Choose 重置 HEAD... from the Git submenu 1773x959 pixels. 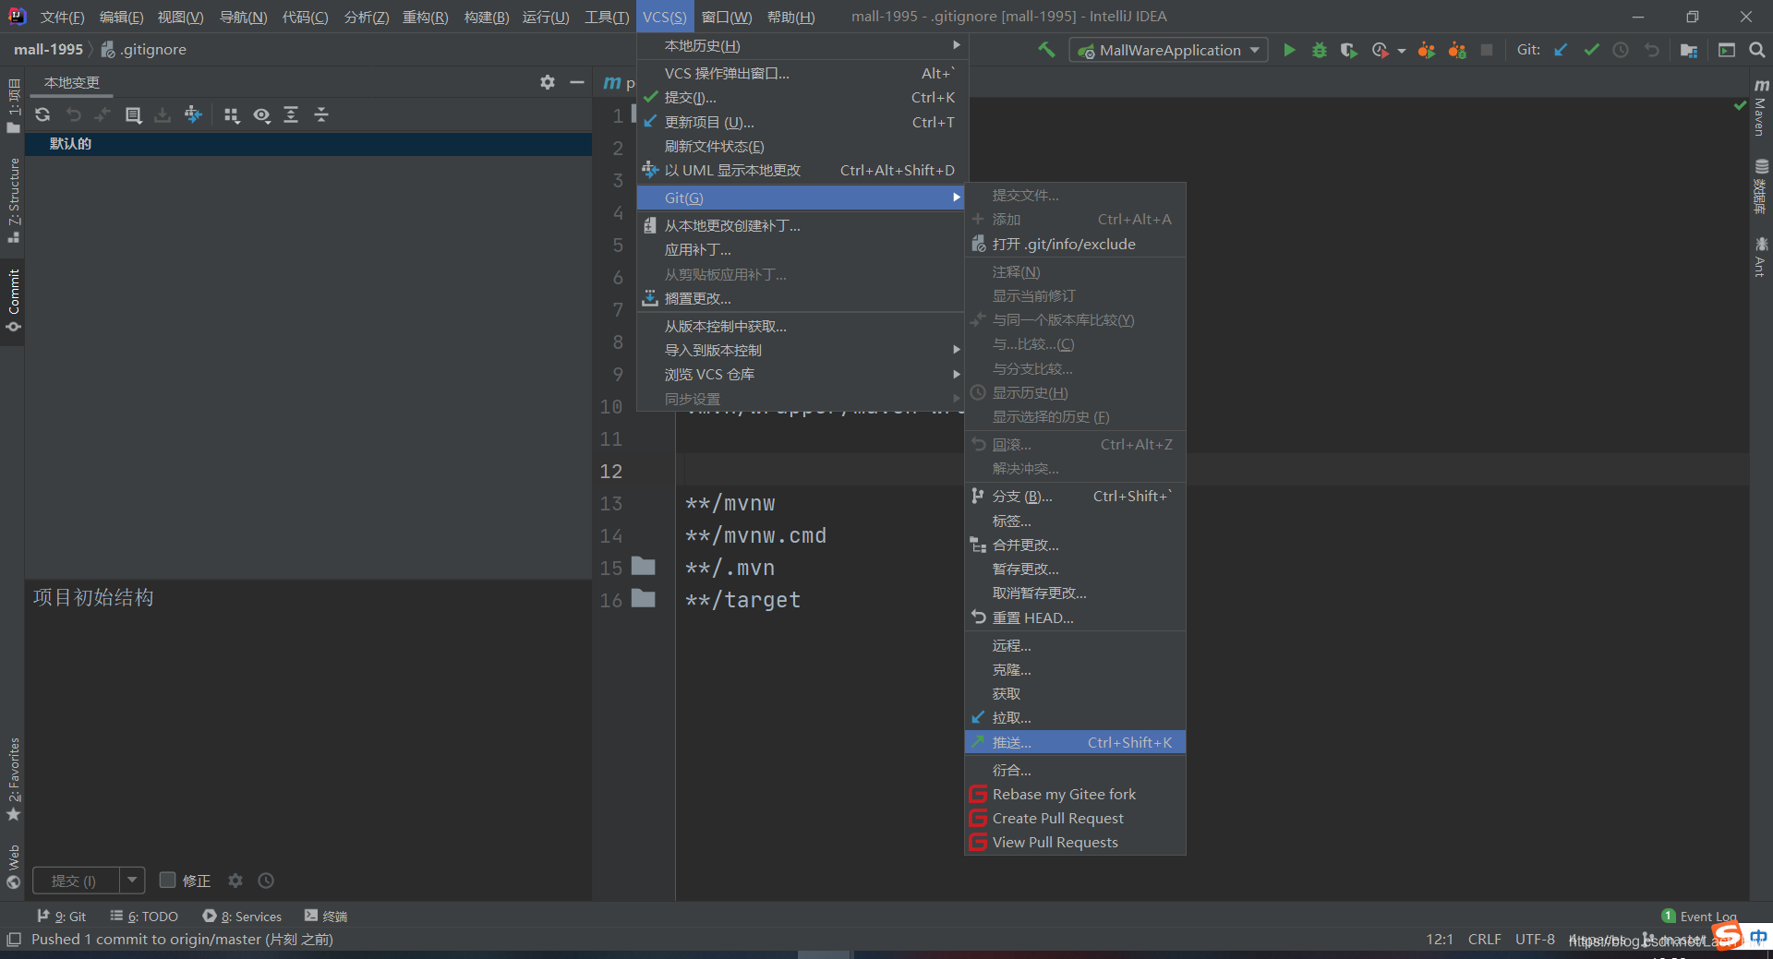(x=1075, y=617)
